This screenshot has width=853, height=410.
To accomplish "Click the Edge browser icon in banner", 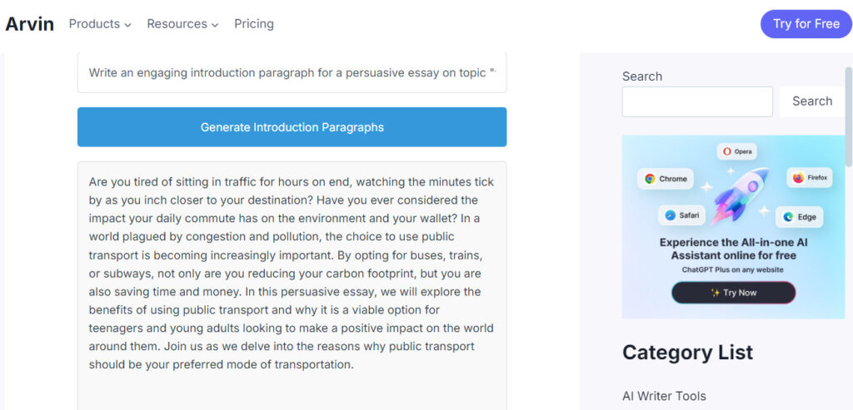I will coord(787,217).
